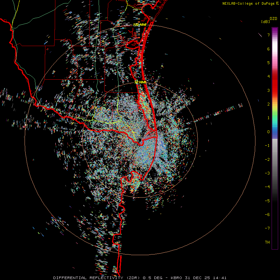
Task: Pick the -4 label on the scale
Action: 267,187
